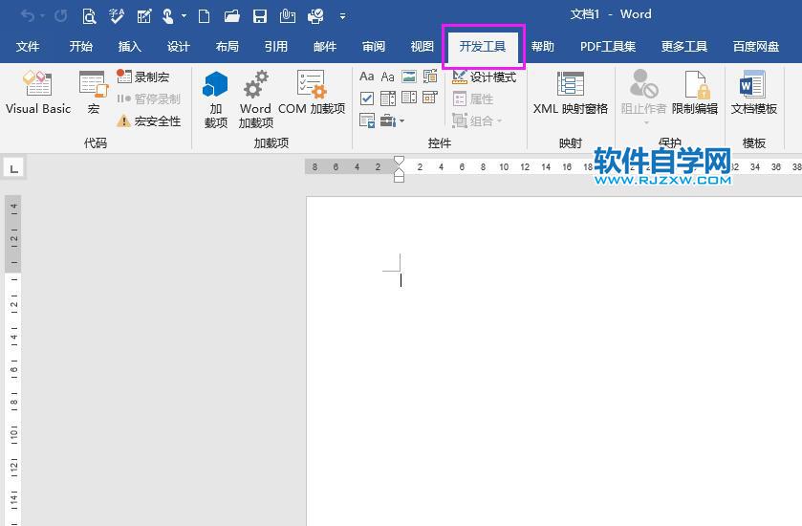The height and width of the screenshot is (526, 802).
Task: Insert rich text content control (bold Aa)
Action: tap(367, 77)
